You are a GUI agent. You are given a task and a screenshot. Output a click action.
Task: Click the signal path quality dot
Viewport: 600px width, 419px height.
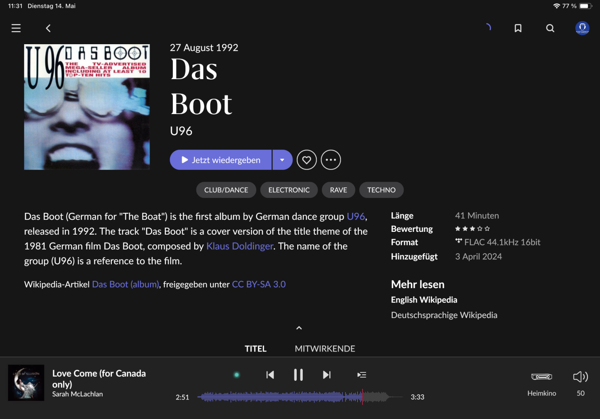tap(237, 375)
